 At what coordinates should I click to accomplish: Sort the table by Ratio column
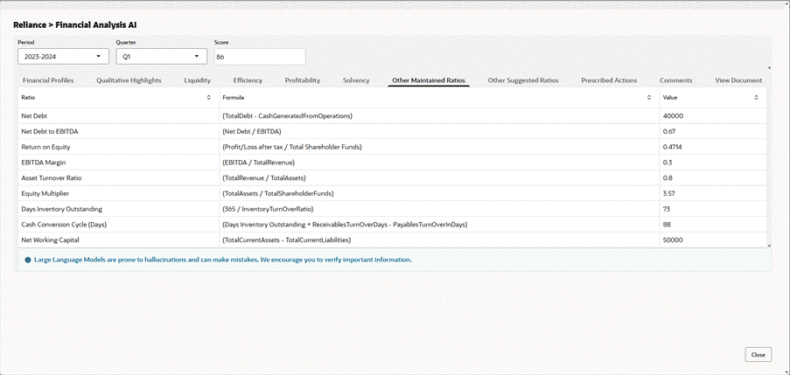209,98
